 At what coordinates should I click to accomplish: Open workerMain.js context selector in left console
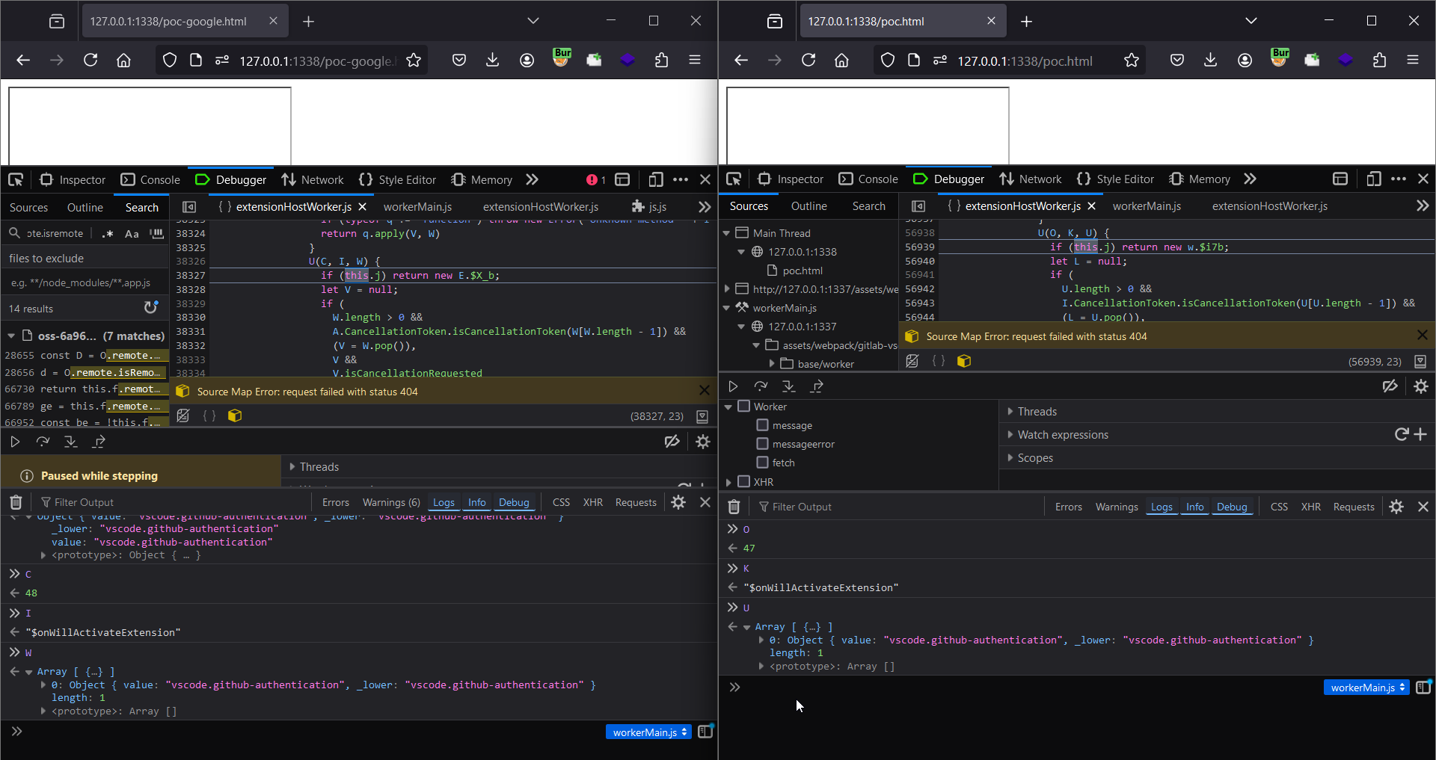pos(648,732)
